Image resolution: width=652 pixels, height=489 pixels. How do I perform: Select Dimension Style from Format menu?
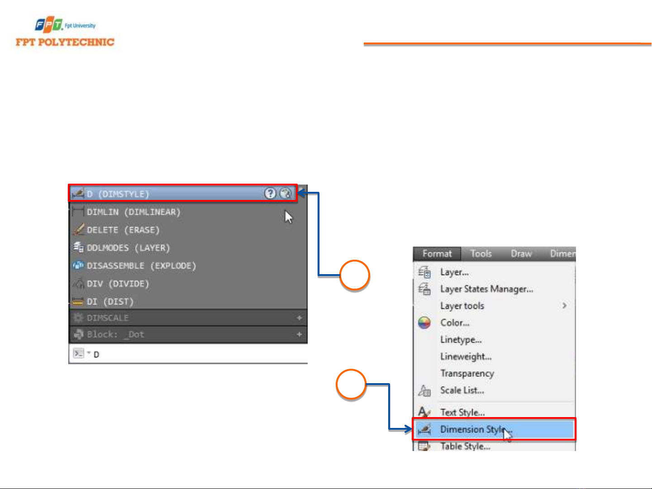point(475,429)
